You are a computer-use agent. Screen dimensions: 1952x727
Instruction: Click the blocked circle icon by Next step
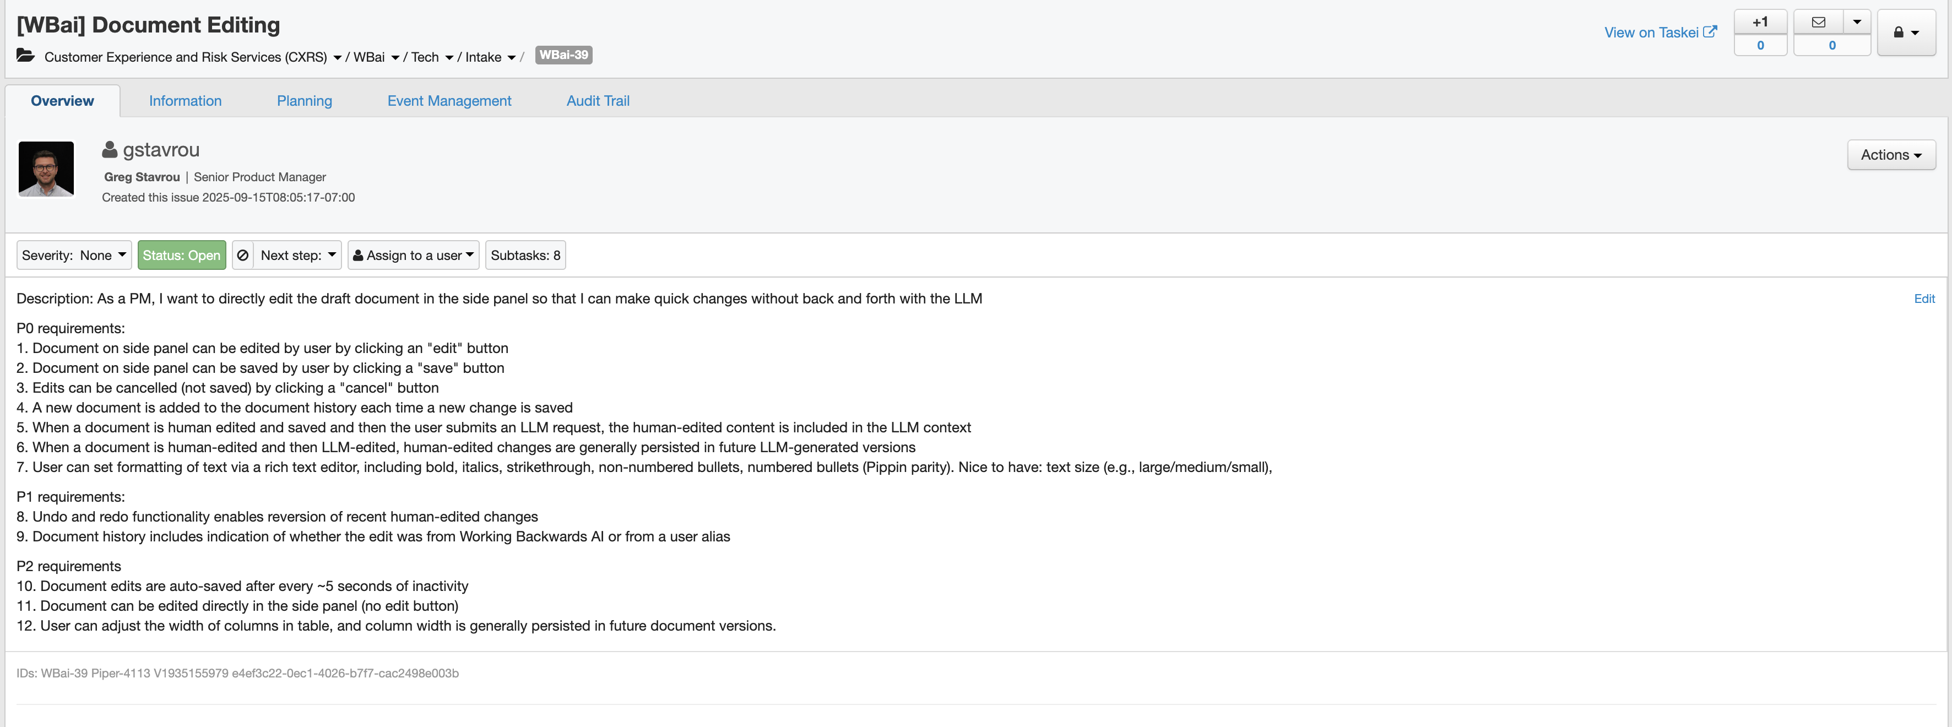pos(242,256)
